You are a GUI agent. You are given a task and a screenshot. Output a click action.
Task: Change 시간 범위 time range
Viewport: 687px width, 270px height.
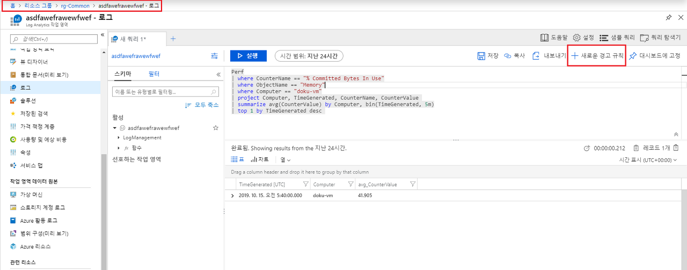[309, 56]
